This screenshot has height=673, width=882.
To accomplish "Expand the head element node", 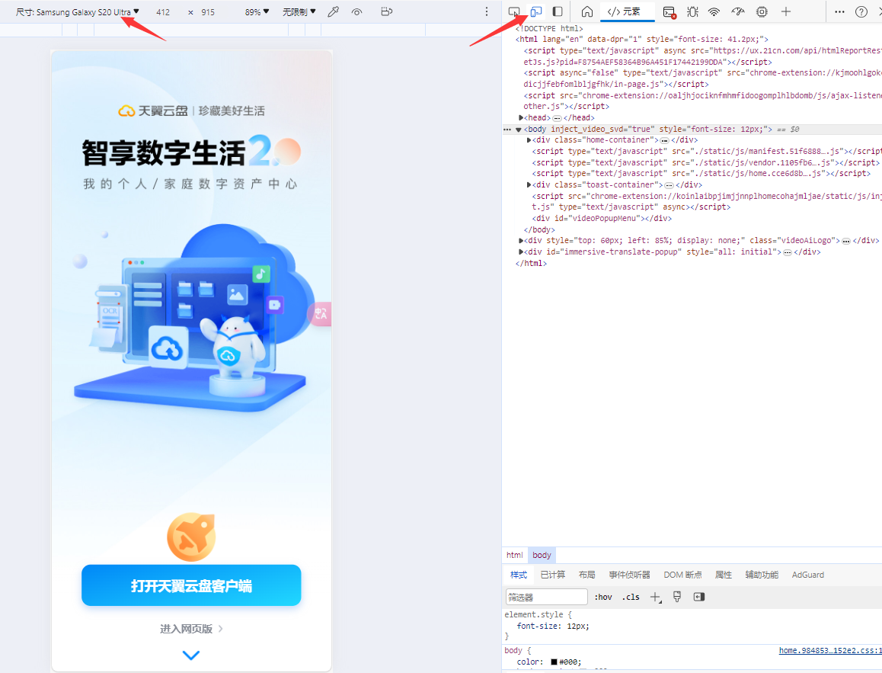I will point(522,117).
